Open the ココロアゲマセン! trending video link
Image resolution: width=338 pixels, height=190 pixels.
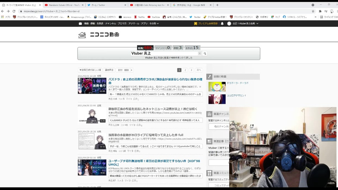pos(236,95)
